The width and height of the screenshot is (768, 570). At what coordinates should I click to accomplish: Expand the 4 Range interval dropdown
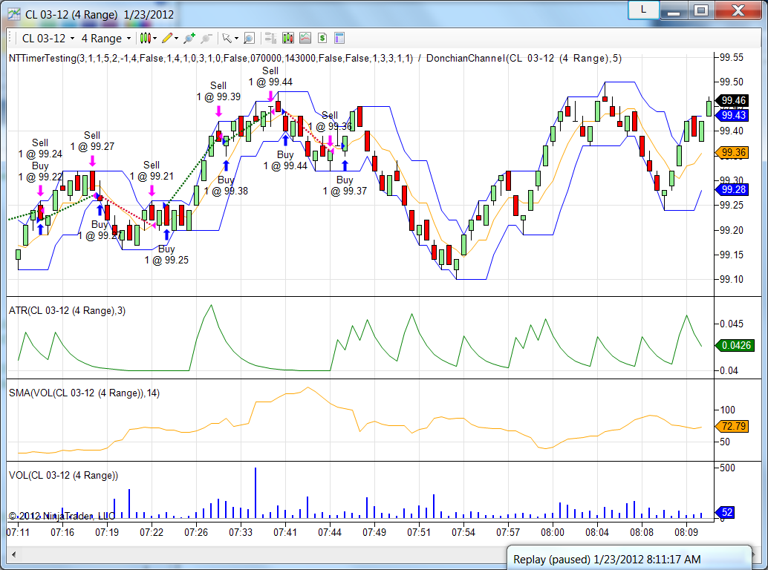(128, 39)
